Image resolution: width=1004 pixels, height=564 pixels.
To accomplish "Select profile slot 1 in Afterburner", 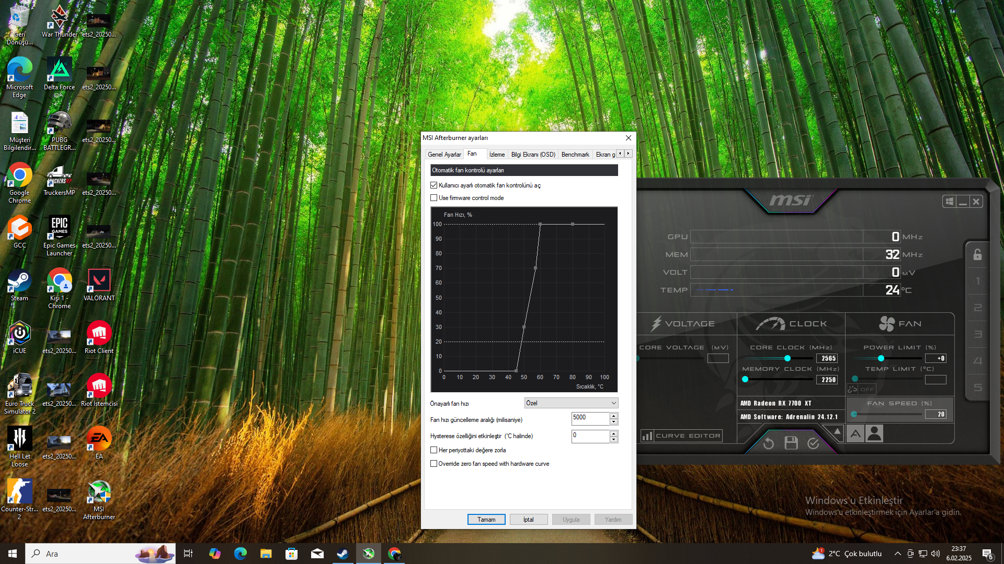I will point(977,281).
